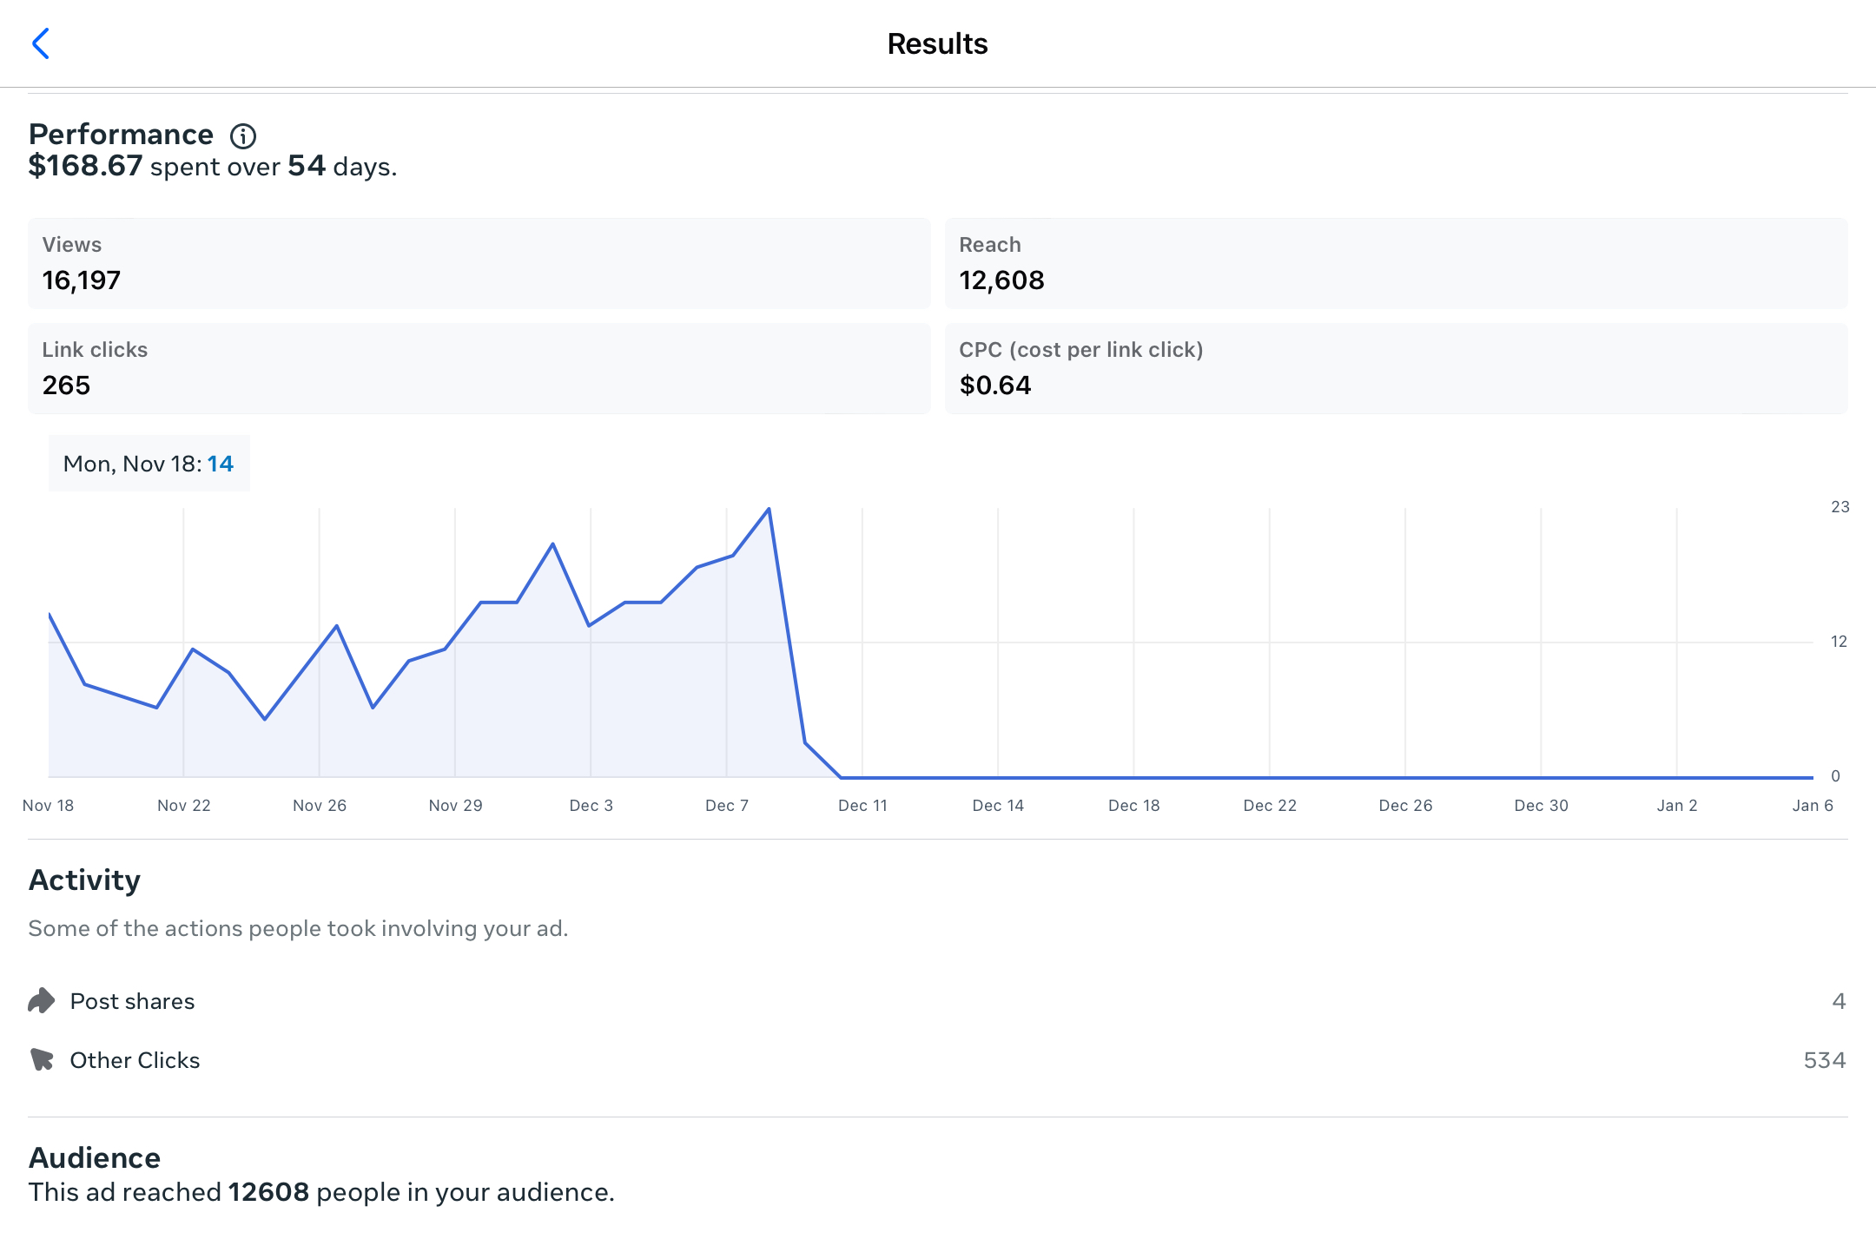Screen dimensions: 1876x1239
Task: Click the Mon, Nov 18 chart tooltip
Action: (x=149, y=464)
